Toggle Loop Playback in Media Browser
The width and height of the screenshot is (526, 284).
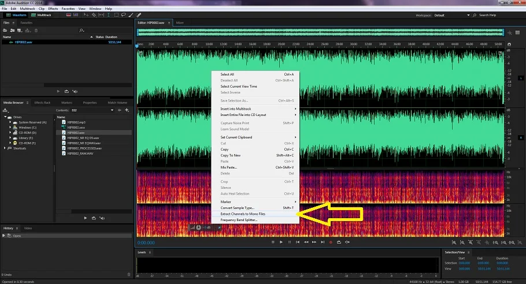point(94,218)
